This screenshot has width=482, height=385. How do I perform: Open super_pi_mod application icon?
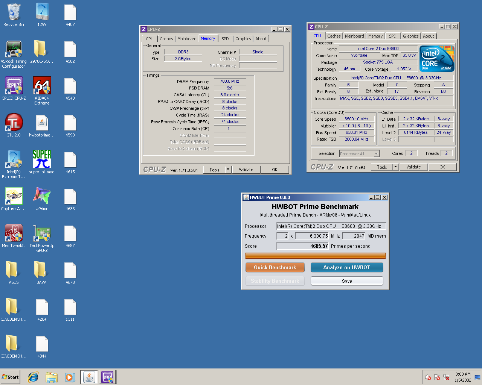click(42, 162)
